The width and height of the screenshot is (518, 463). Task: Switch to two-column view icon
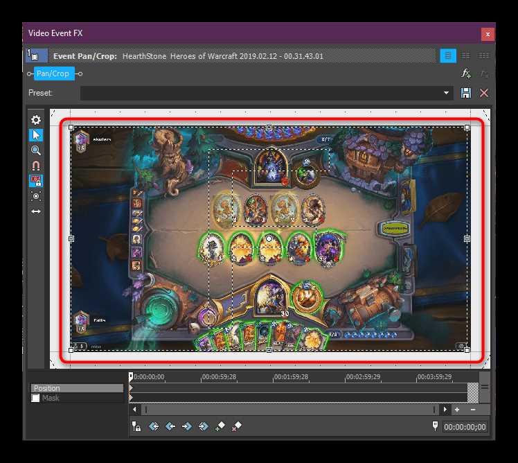pos(465,55)
